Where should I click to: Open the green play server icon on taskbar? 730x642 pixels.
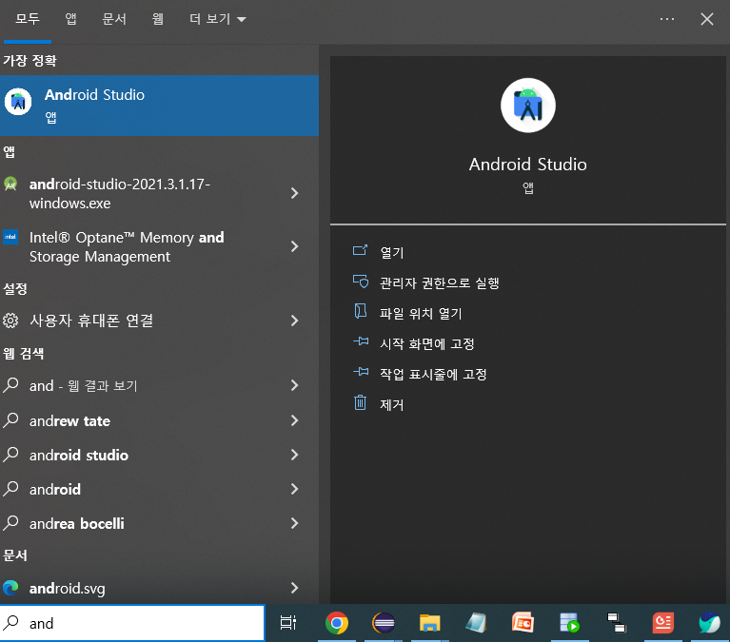pyautogui.click(x=569, y=623)
